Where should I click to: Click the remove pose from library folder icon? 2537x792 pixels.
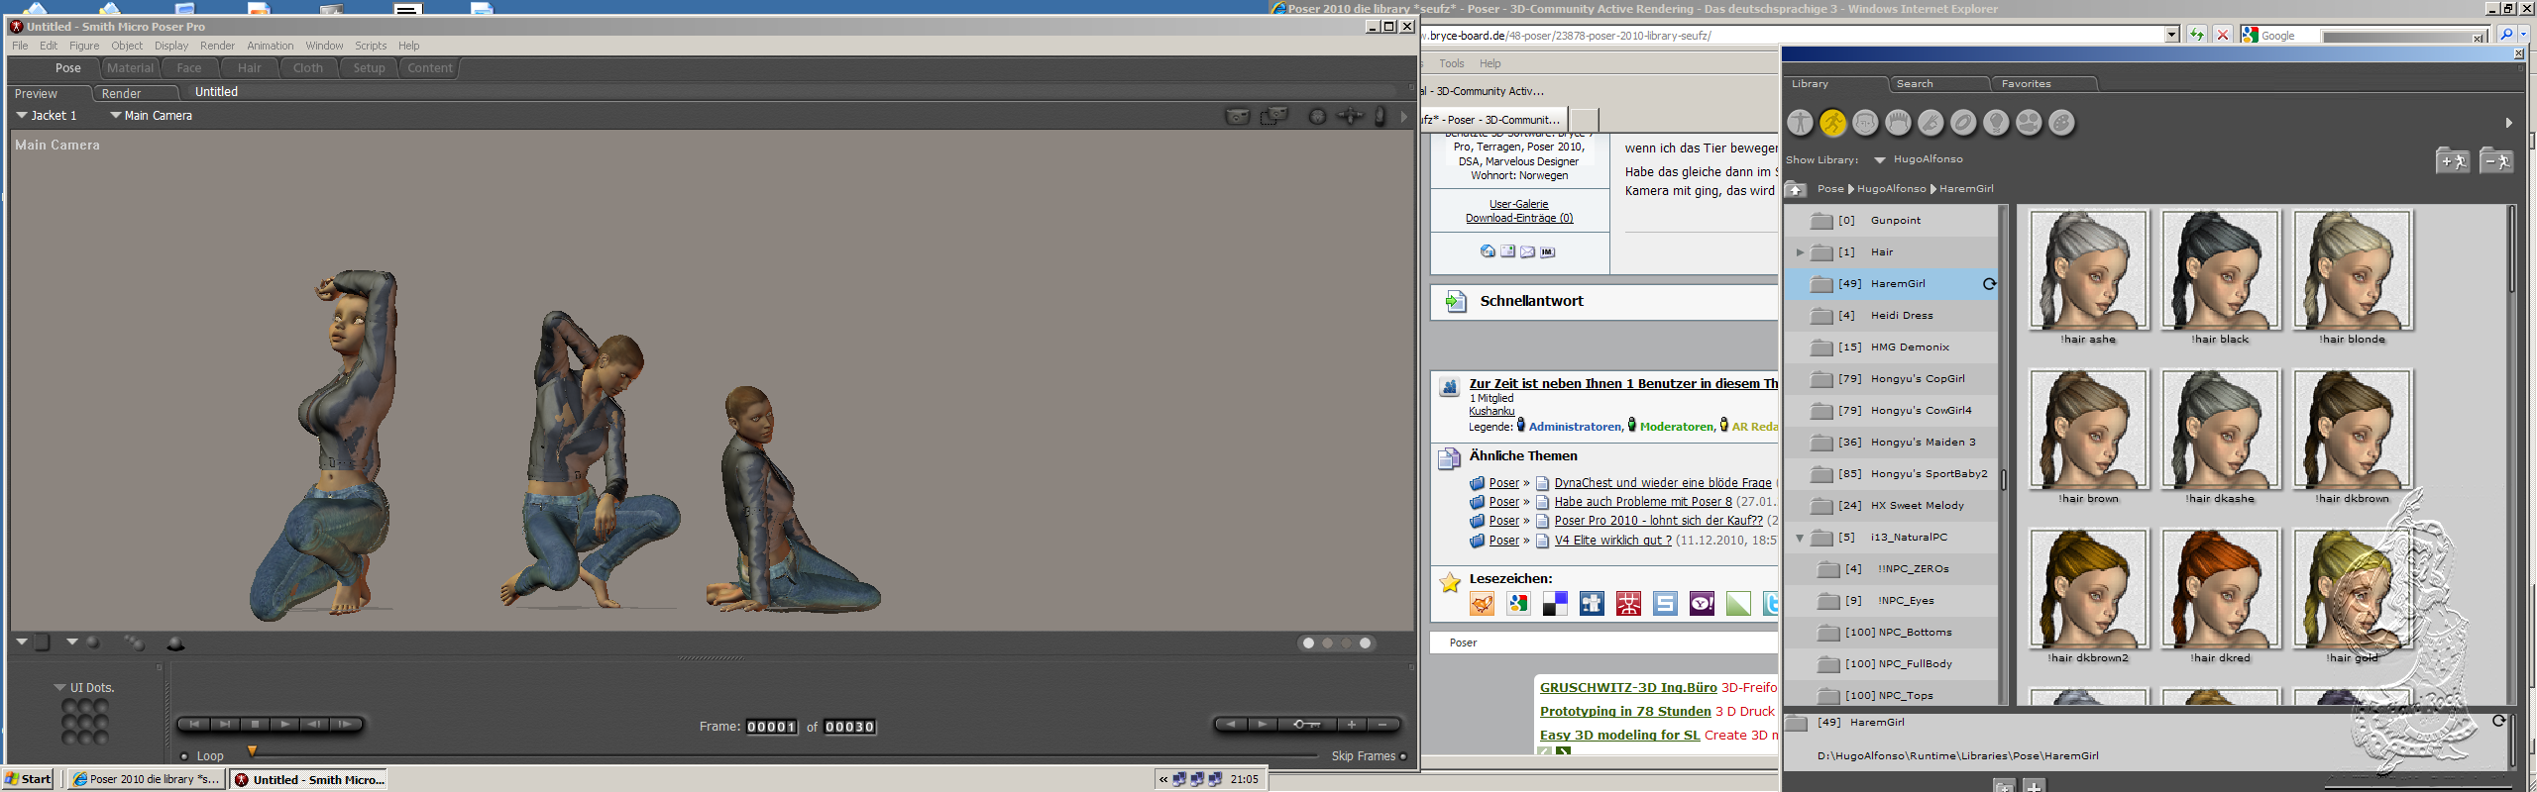click(x=2496, y=160)
